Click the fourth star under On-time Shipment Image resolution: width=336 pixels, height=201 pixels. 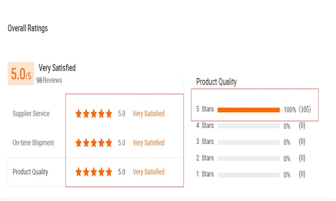tap(102, 142)
